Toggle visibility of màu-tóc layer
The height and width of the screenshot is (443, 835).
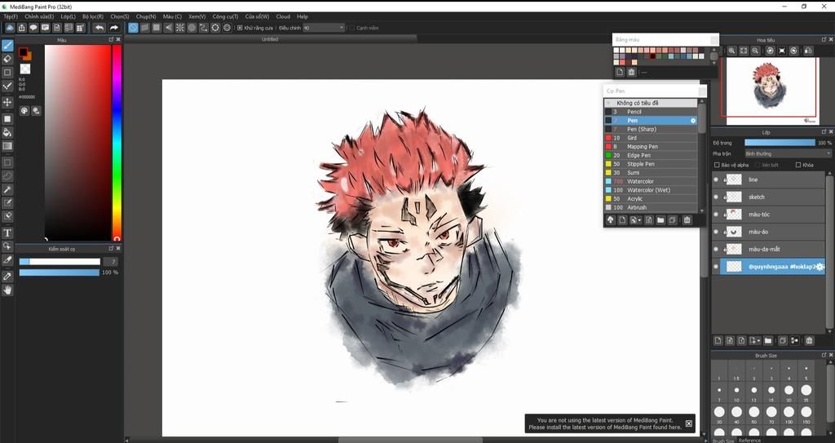[716, 215]
